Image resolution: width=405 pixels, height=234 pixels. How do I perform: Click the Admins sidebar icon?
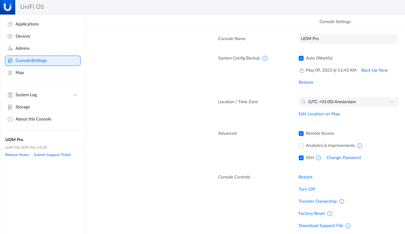10,49
